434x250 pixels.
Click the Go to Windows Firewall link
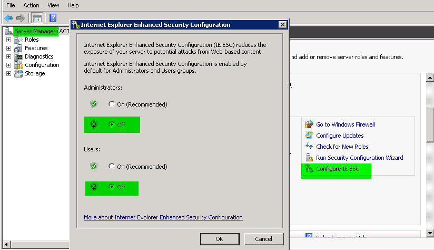(x=346, y=124)
